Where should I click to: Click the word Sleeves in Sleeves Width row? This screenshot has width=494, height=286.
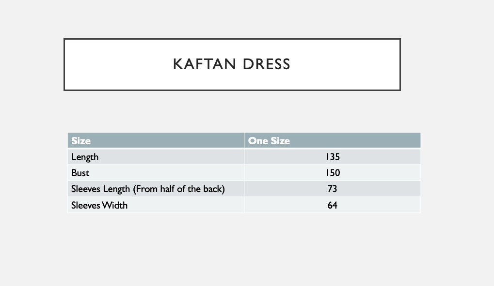85,205
